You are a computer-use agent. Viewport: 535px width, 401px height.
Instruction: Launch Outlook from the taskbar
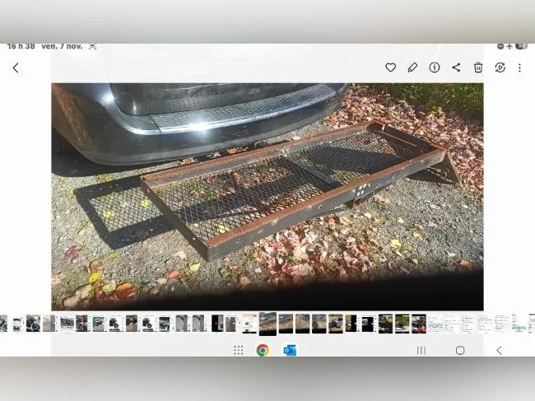pos(290,350)
